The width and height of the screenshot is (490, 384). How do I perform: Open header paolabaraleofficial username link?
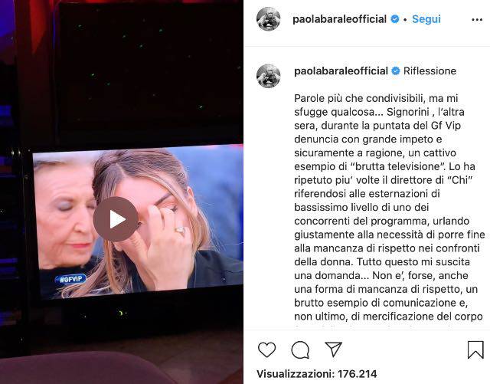point(339,19)
